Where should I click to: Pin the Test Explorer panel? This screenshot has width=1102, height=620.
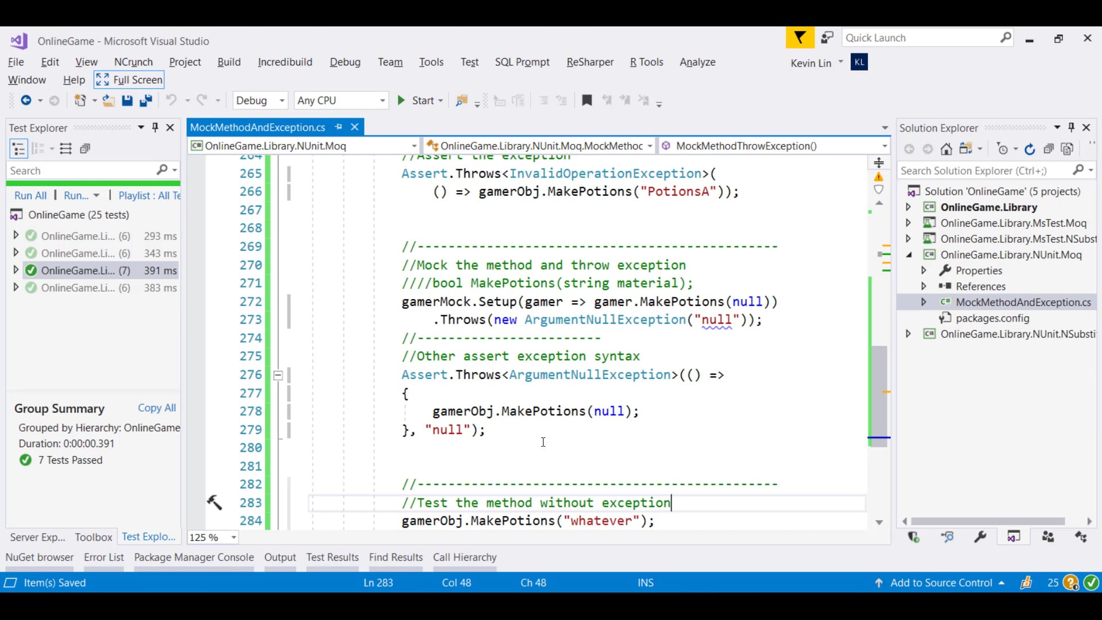coord(155,127)
